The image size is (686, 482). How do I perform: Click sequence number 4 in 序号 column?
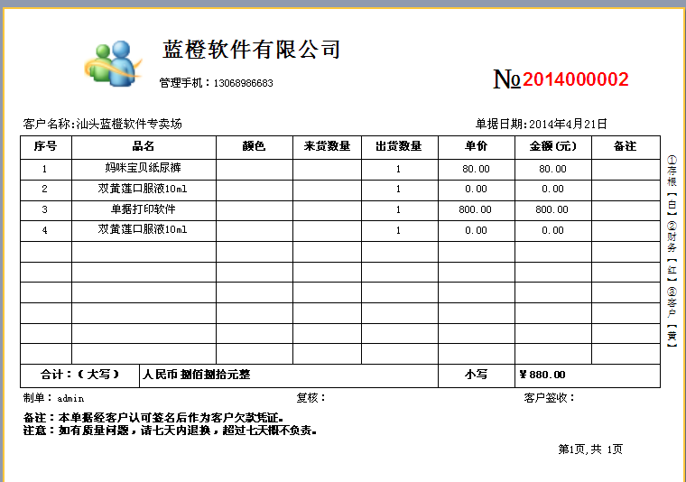point(44,230)
